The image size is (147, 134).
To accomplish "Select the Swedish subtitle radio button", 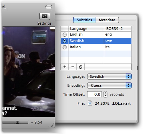I will tap(64, 41).
